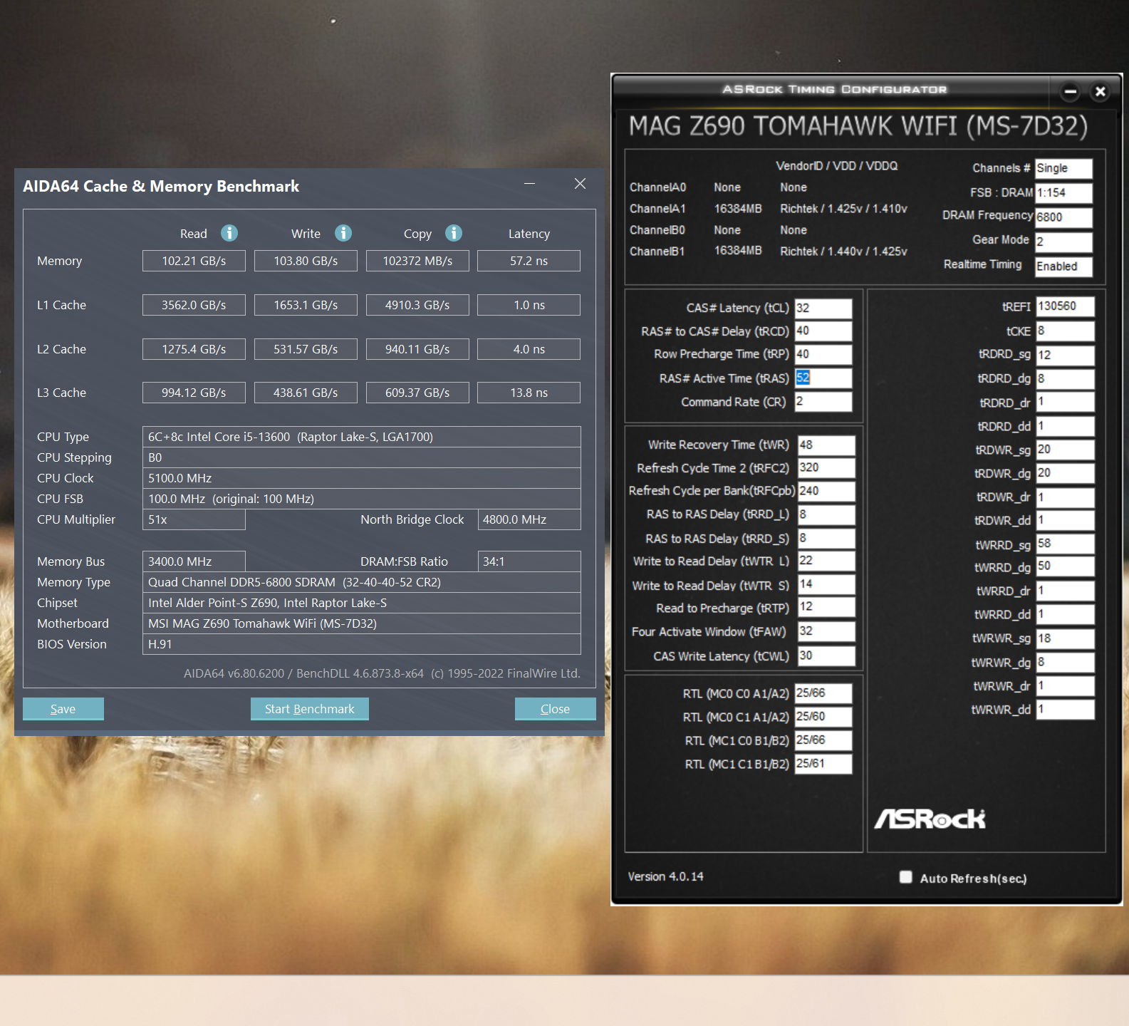Image resolution: width=1129 pixels, height=1026 pixels.
Task: Click the tWTR_S value field
Action: point(826,585)
